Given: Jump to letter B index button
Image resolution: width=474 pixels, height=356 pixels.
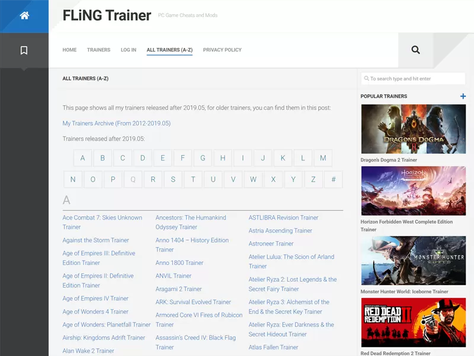Looking at the screenshot, I should click(103, 158).
